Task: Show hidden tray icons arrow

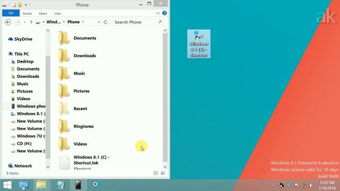Action: pyautogui.click(x=274, y=185)
